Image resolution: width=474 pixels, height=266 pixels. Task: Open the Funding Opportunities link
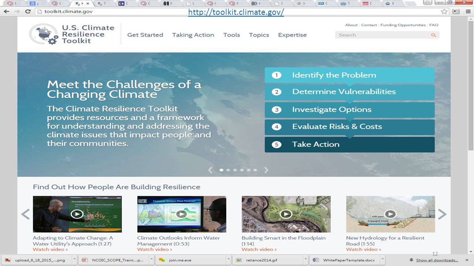tap(403, 25)
